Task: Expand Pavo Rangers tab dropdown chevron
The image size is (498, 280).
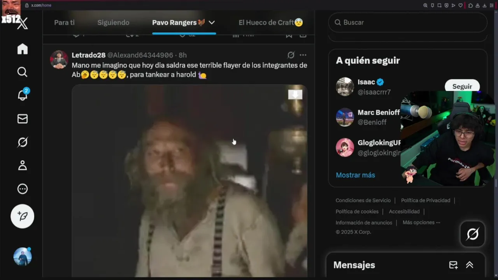Action: [x=212, y=23]
